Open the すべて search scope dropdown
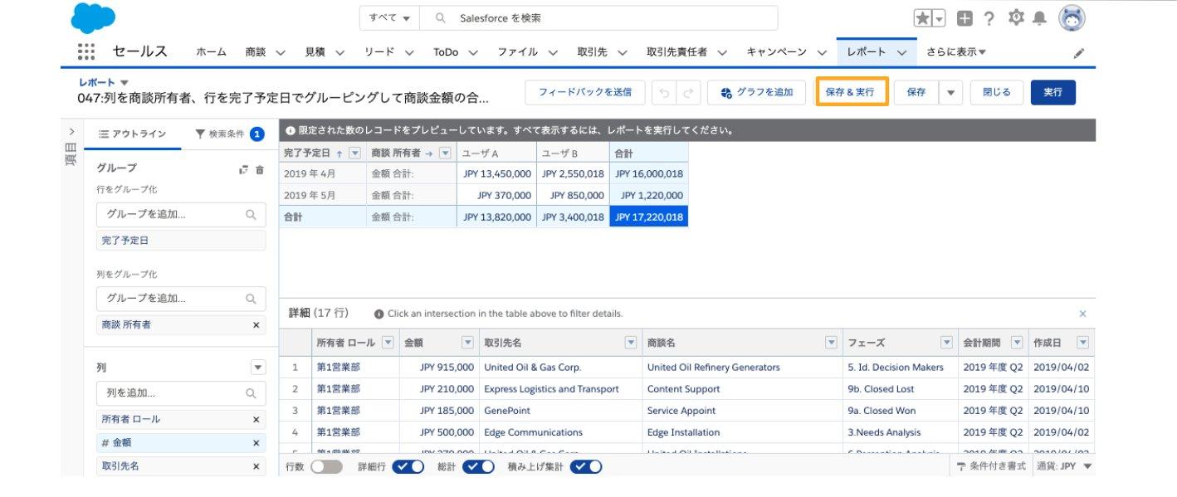1177x497 pixels. (x=389, y=18)
